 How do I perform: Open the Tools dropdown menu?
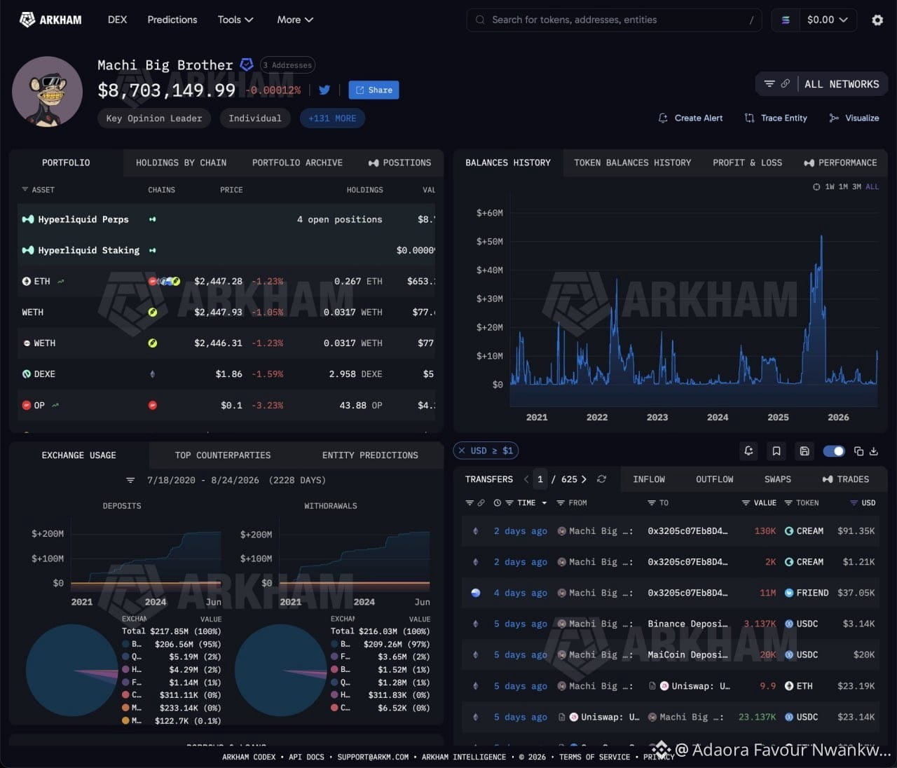(235, 20)
